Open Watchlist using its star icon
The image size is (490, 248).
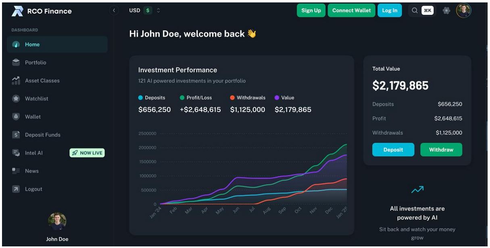click(16, 99)
